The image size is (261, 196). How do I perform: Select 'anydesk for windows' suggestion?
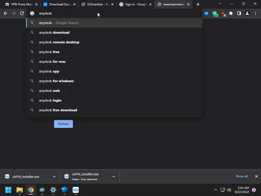pos(114,81)
